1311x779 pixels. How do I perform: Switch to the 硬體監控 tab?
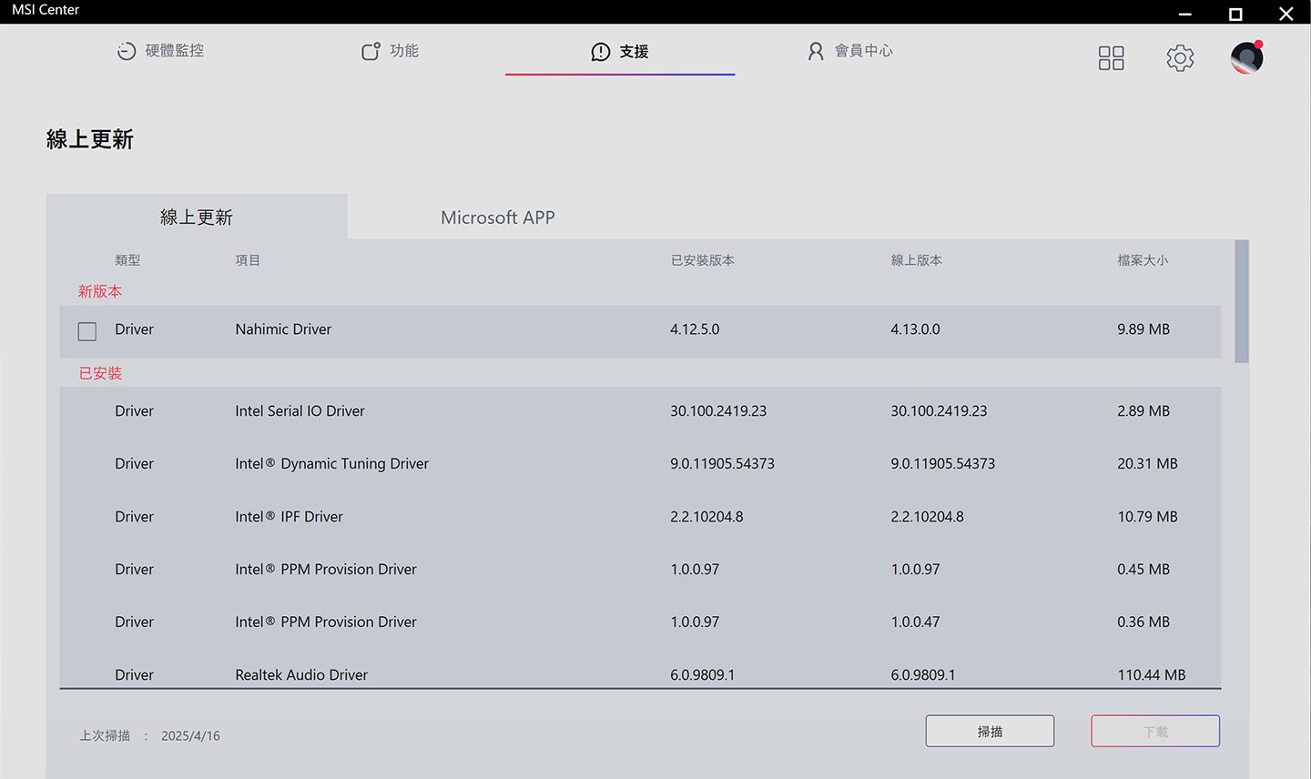pyautogui.click(x=161, y=51)
